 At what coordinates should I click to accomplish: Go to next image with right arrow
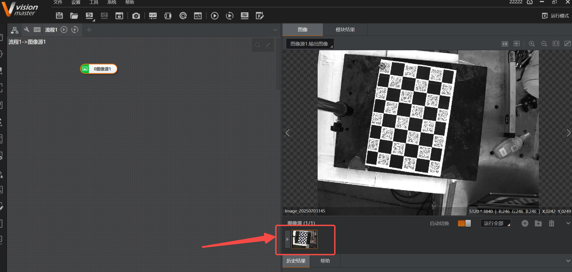point(568,133)
